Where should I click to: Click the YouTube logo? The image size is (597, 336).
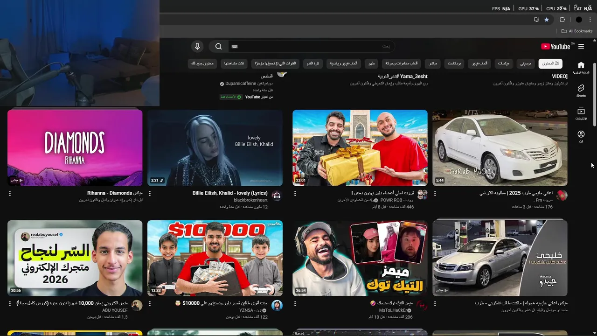(x=555, y=47)
